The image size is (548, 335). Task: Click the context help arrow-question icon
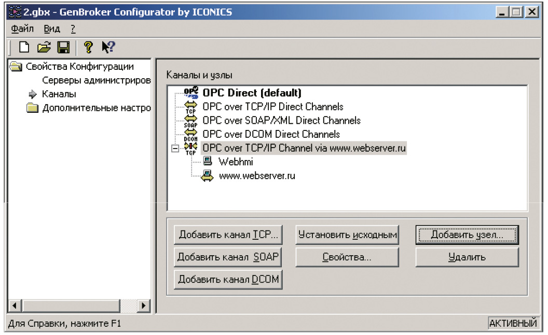point(108,47)
